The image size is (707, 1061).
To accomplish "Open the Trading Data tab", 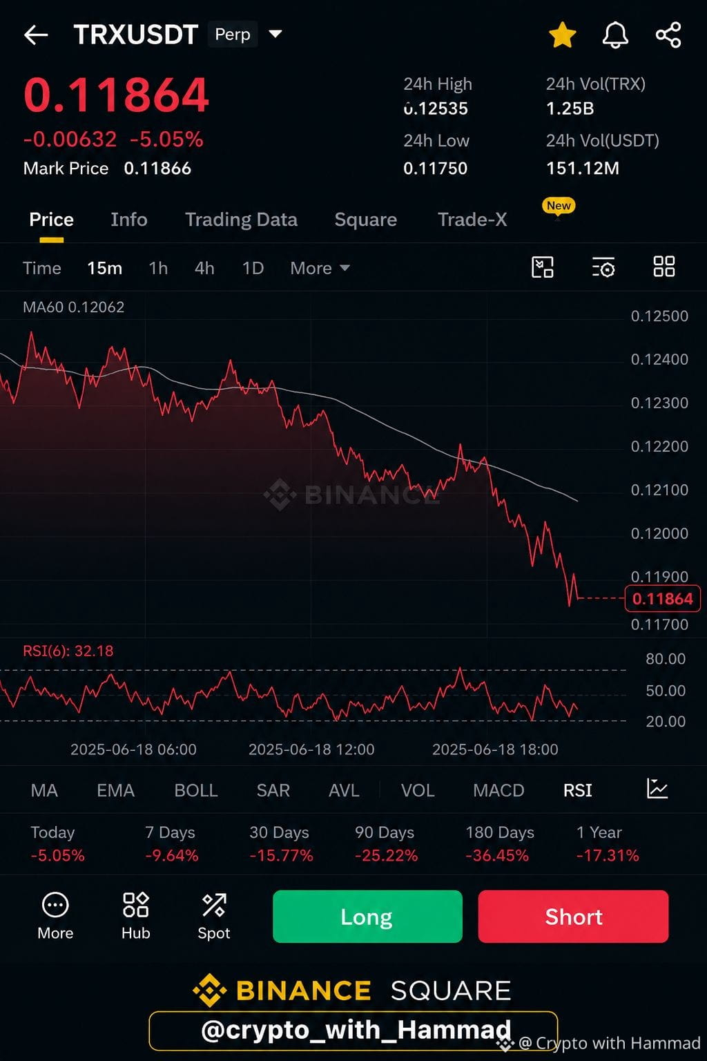I will pyautogui.click(x=241, y=220).
